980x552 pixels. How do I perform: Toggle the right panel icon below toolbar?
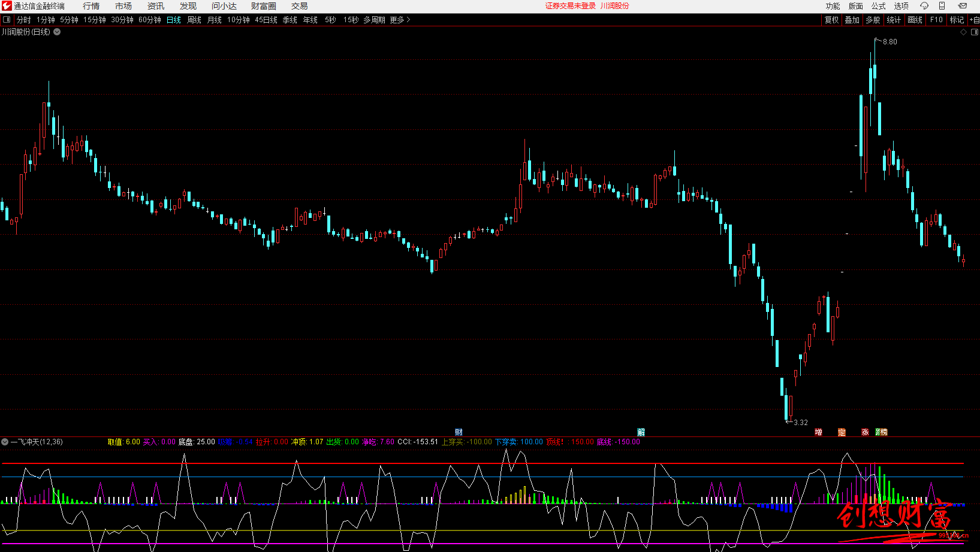tap(975, 32)
